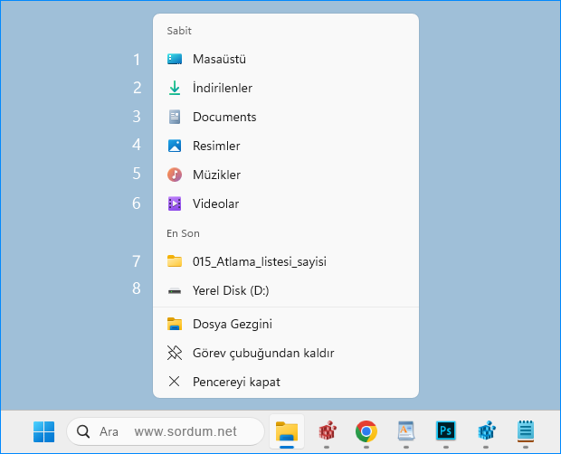Launch Dosya Gezgini from jump list

tap(286, 324)
